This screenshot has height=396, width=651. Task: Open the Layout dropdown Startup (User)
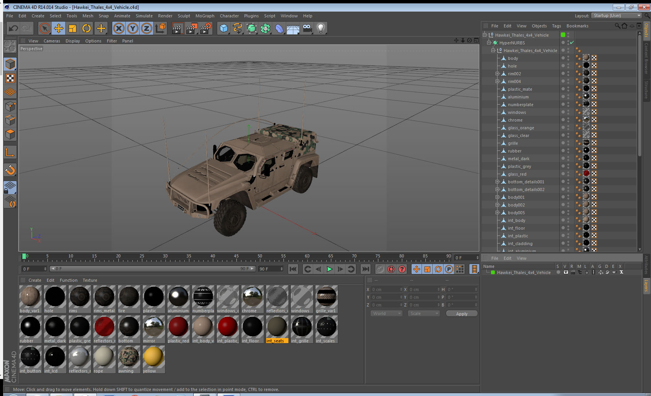pyautogui.click(x=616, y=15)
